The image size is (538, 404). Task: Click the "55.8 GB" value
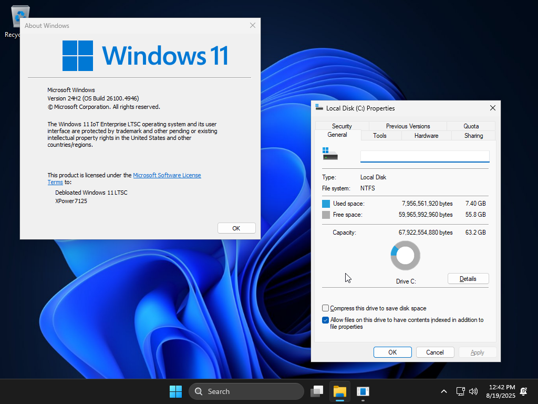click(x=475, y=215)
